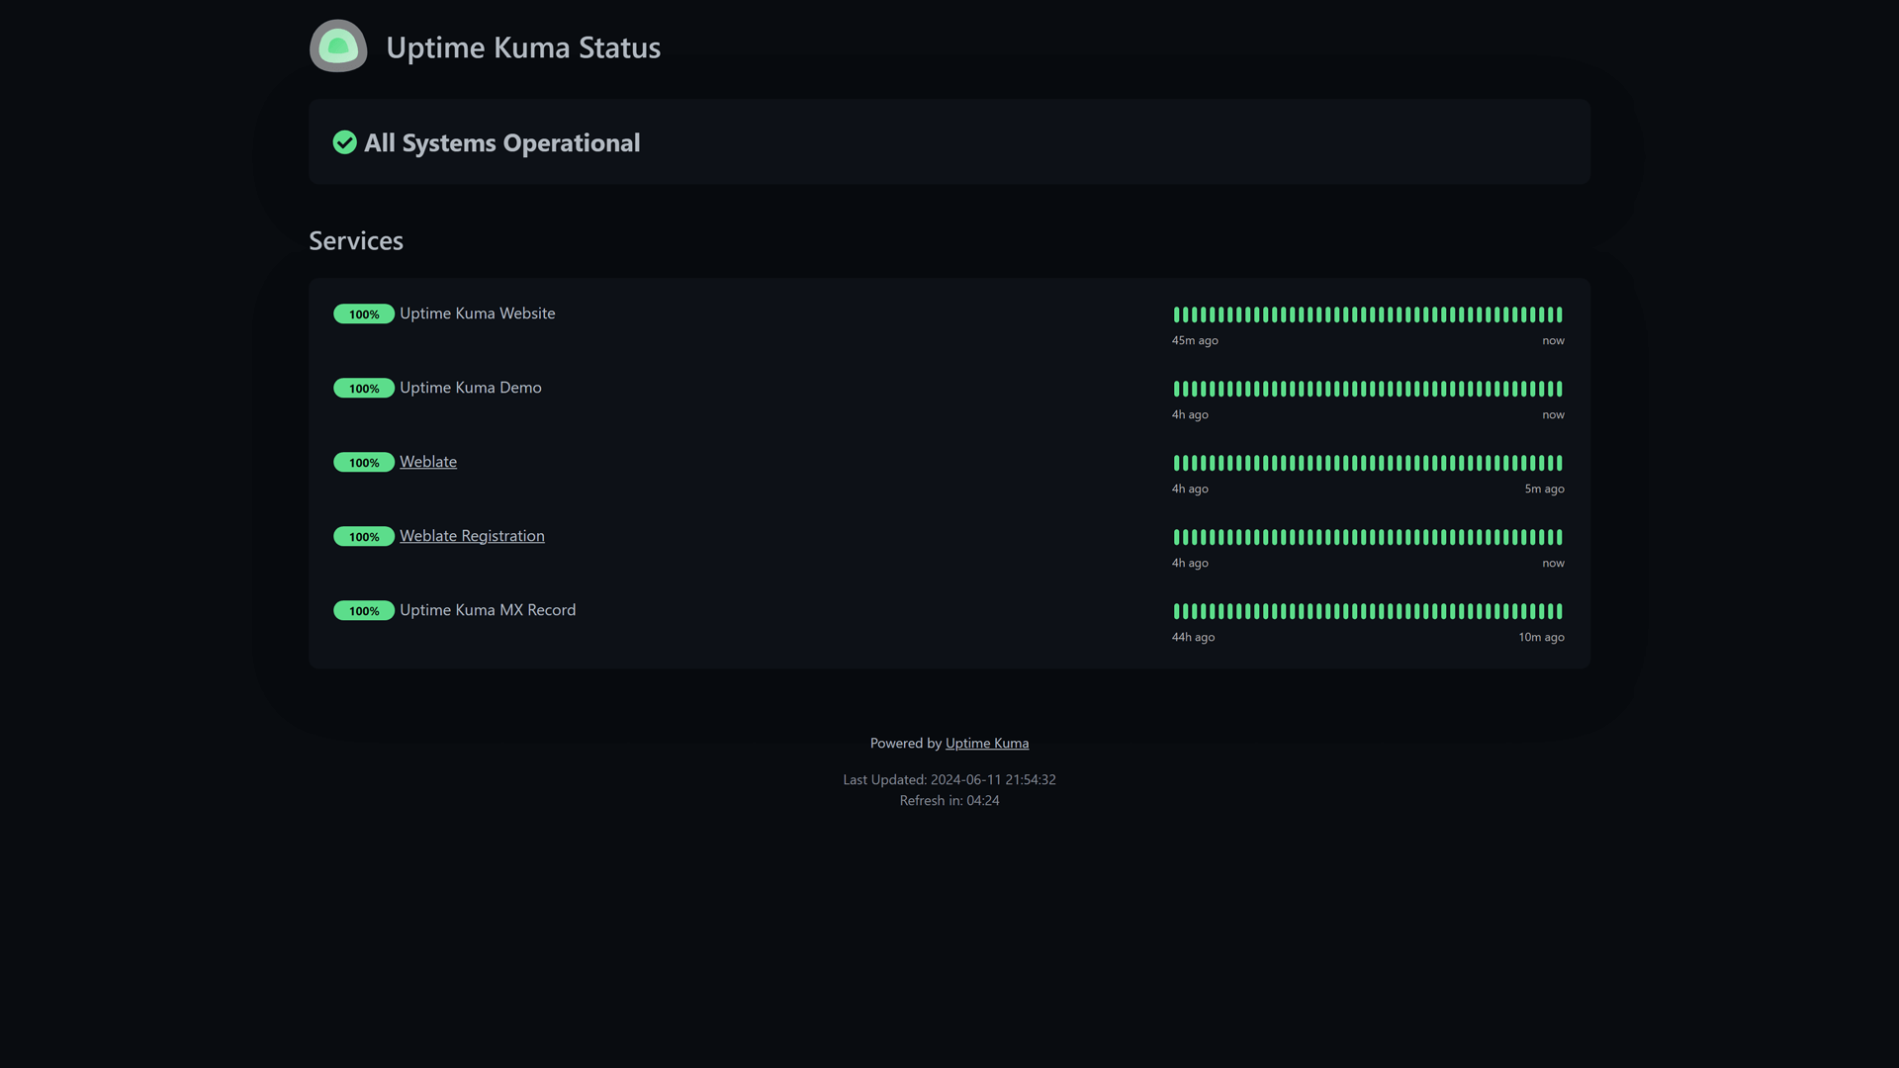Click the All Systems Operational banner
This screenshot has width=1899, height=1068.
(949, 141)
